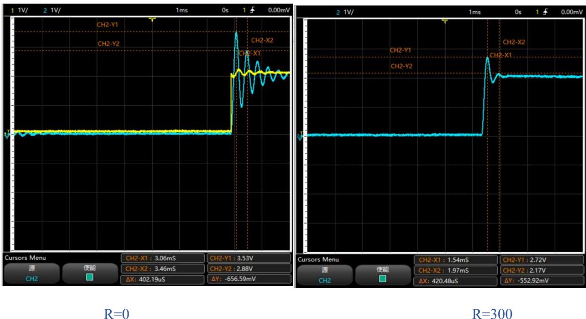Viewport: 586px width, 319px height.
Task: Open Cursors Menu label in left scope
Action: pyautogui.click(x=25, y=258)
